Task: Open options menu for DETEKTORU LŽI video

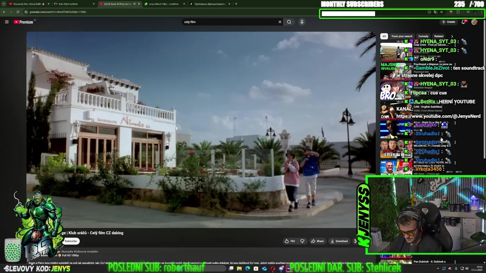Action: (x=455, y=163)
